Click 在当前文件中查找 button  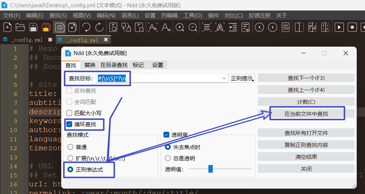pos(306,114)
